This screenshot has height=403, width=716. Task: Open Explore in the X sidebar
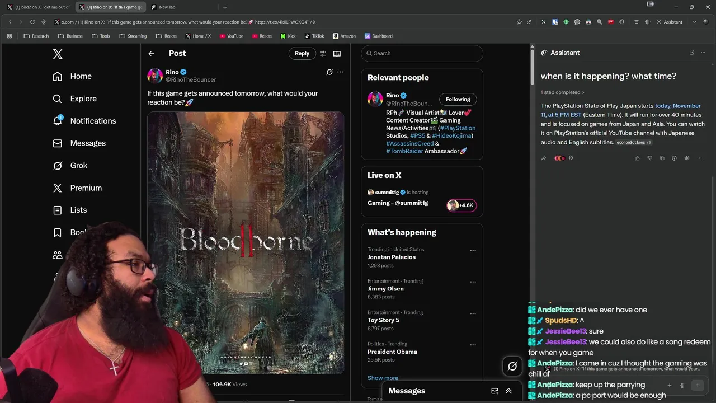point(74,99)
